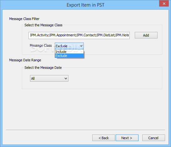Choose Include from the dropdown list
Image resolution: width=171 pixels, height=147 pixels.
(69, 52)
